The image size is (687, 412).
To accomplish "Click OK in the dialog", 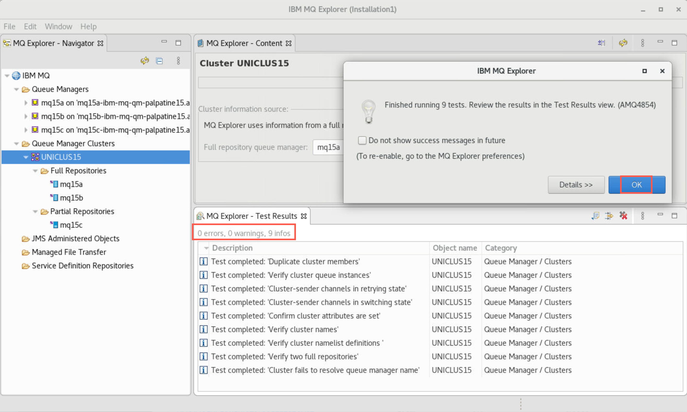I will click(637, 185).
